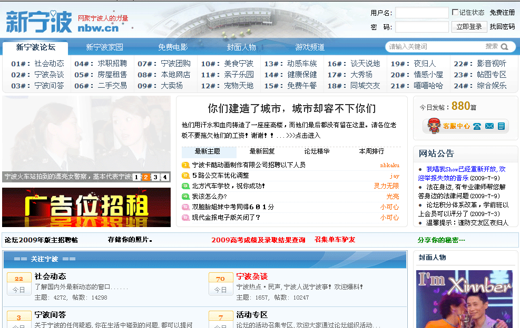
Task: Click the 22 今日 counter for 社会动态
Action: click(x=19, y=284)
